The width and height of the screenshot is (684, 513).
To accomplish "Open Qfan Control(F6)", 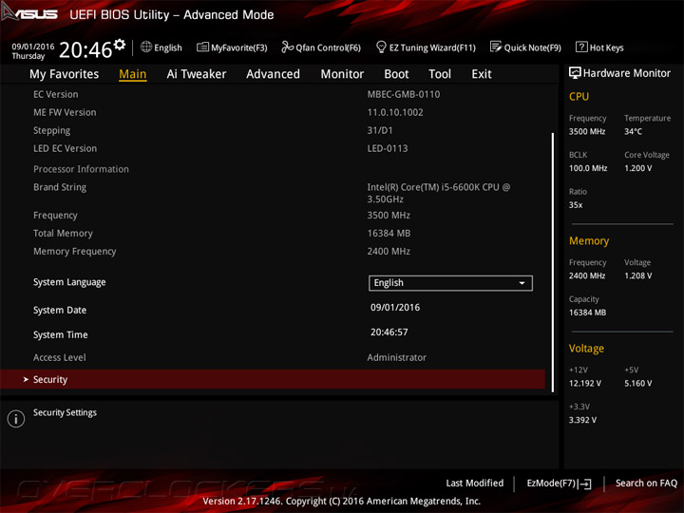I will 321,47.
